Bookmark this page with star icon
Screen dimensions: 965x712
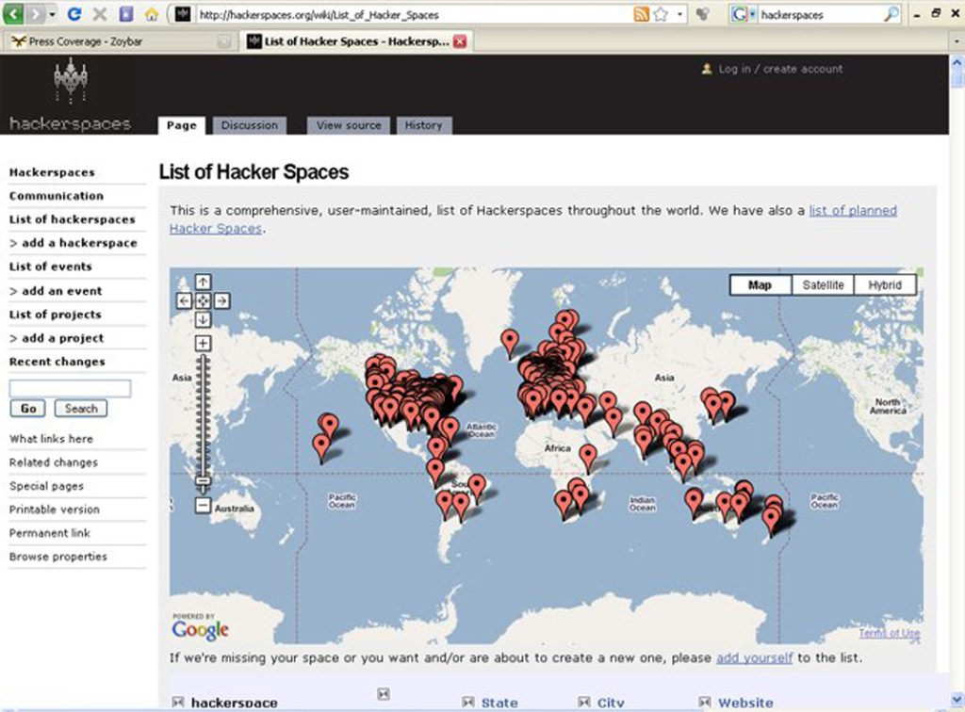pos(661,15)
